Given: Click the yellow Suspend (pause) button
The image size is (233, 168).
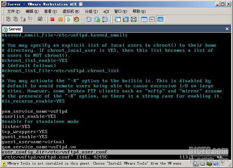Looking at the screenshot, I should [60, 19].
